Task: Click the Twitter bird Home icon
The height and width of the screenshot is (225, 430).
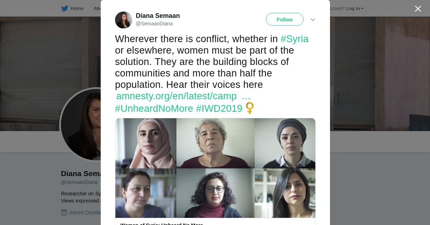Action: tap(64, 9)
